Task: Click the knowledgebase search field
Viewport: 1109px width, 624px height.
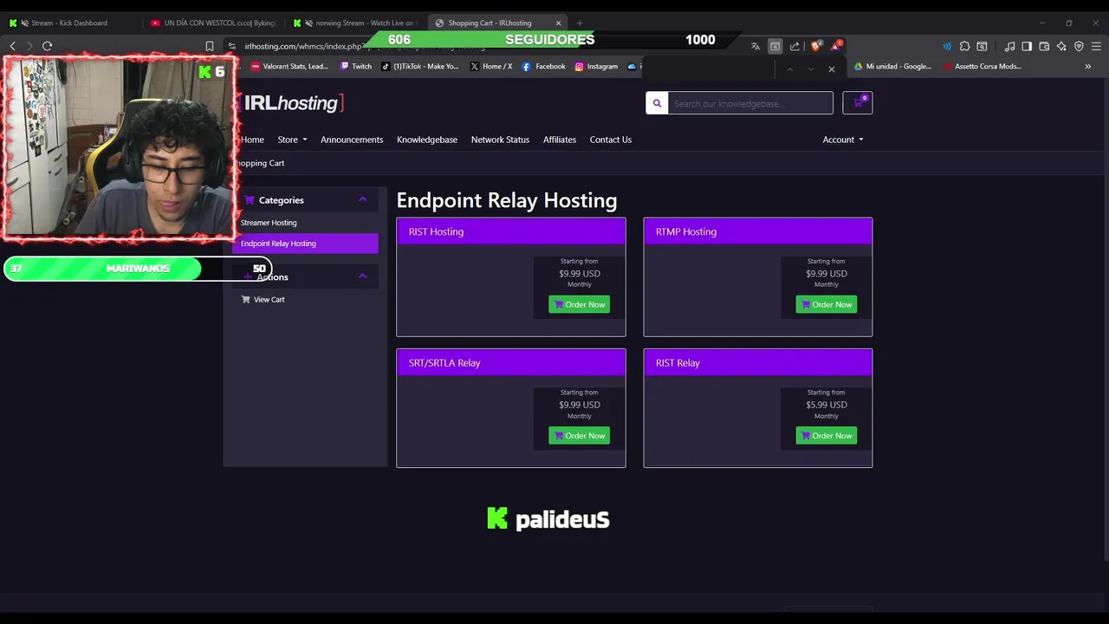Action: (750, 103)
